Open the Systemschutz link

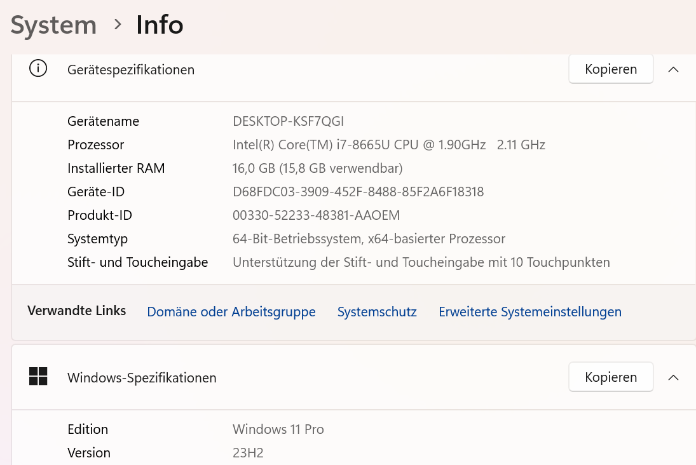point(377,311)
